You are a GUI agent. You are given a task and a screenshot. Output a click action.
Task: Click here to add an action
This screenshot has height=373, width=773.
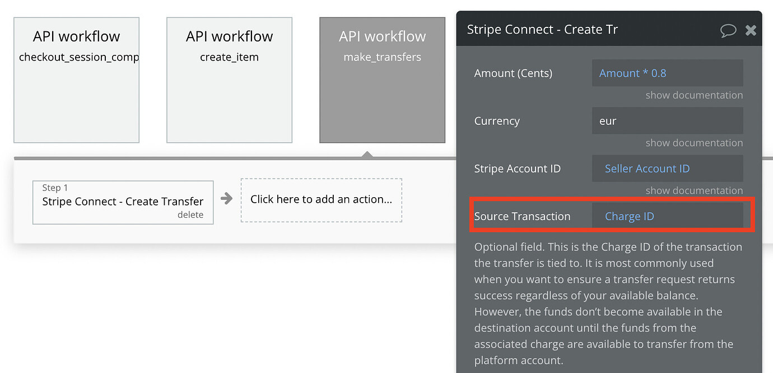click(321, 200)
